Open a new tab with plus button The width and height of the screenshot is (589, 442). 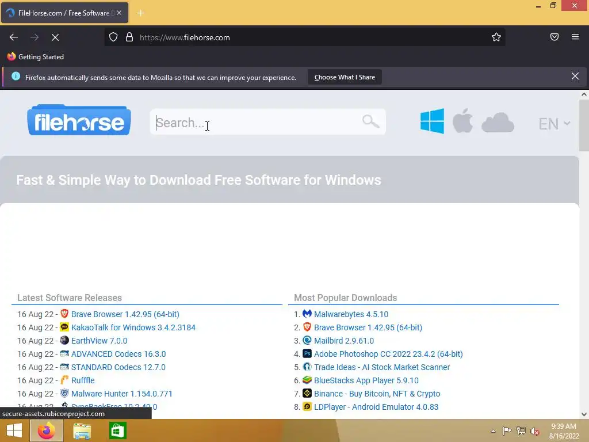click(x=140, y=13)
